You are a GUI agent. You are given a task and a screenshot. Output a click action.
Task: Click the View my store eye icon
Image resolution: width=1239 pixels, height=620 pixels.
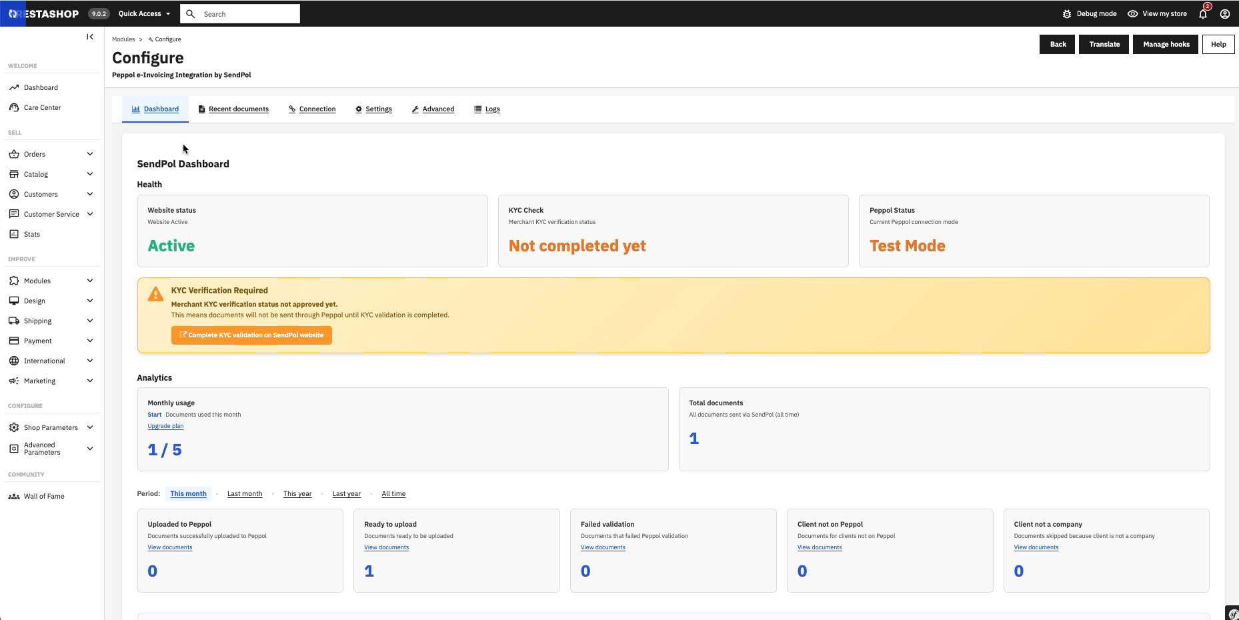(1132, 13)
